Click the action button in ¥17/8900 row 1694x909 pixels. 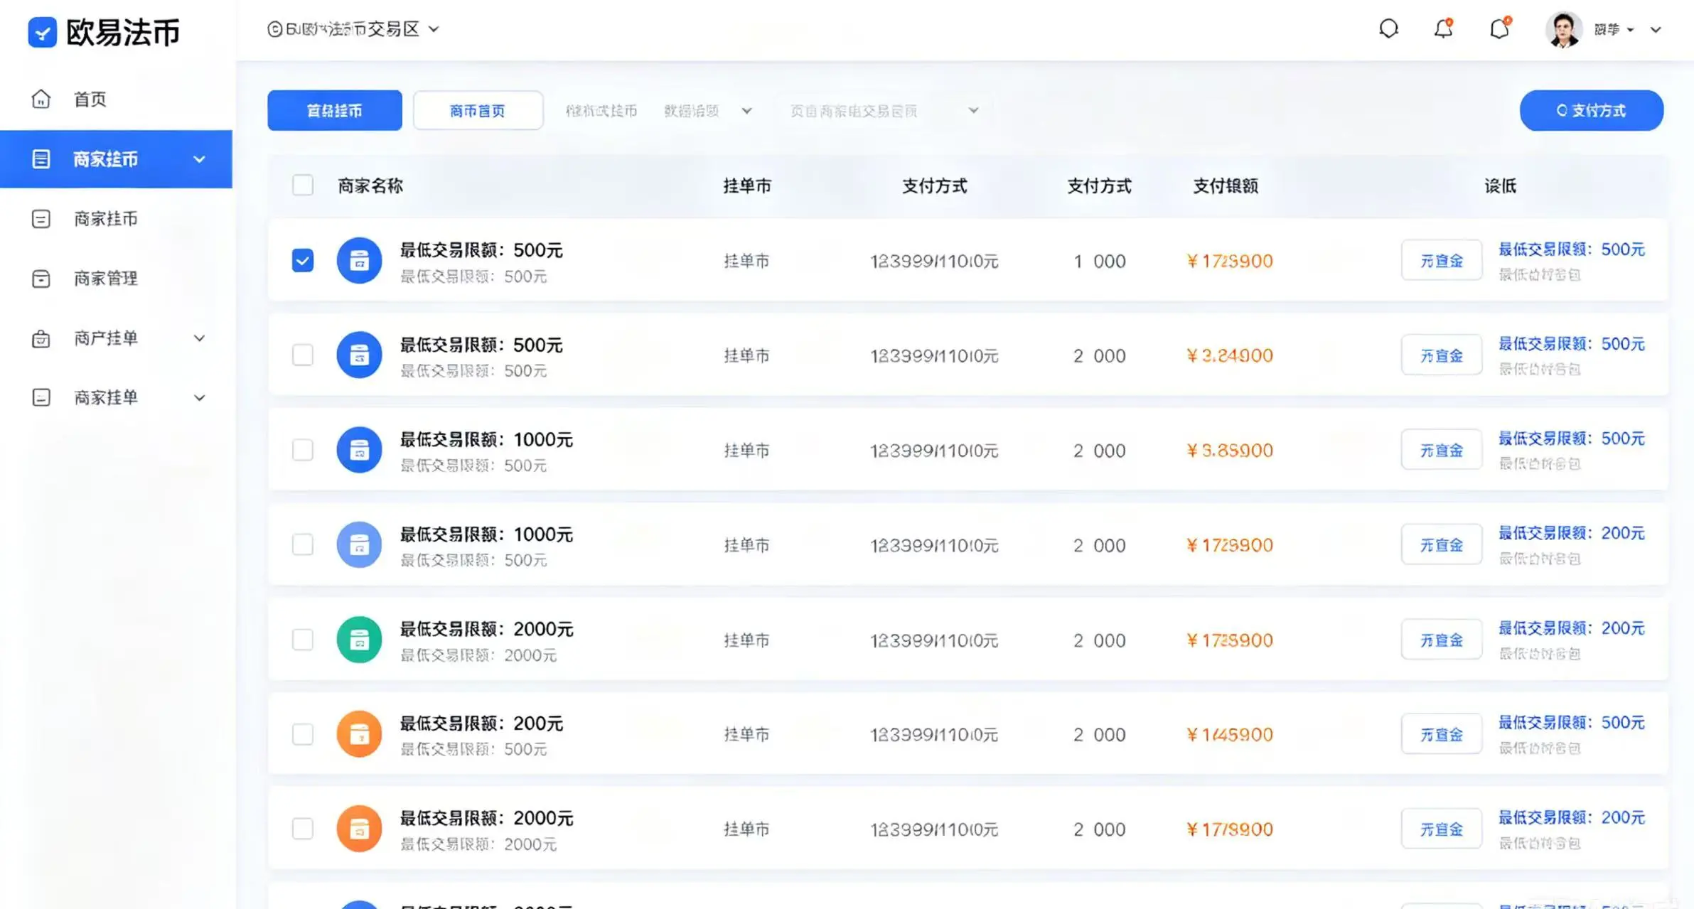pyautogui.click(x=1442, y=829)
